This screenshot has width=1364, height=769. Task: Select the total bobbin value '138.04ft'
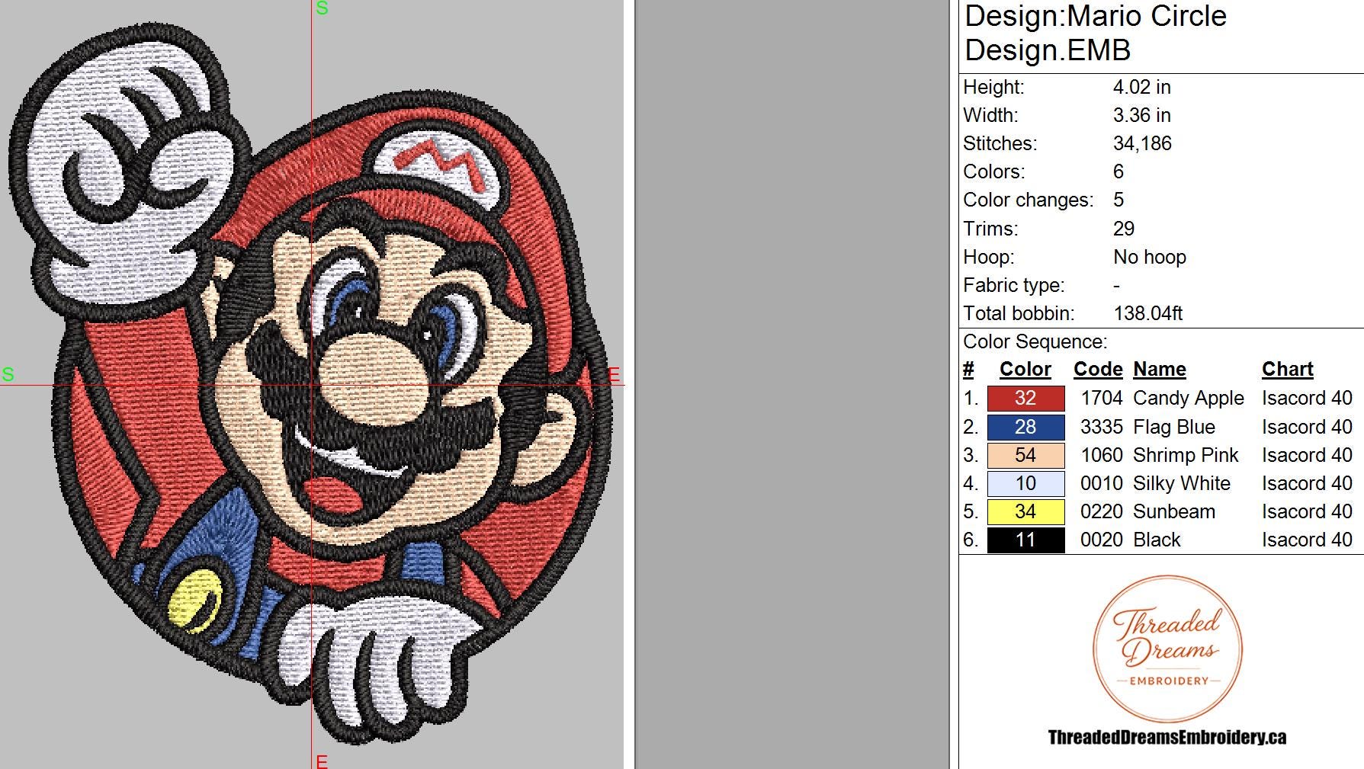(x=1147, y=313)
